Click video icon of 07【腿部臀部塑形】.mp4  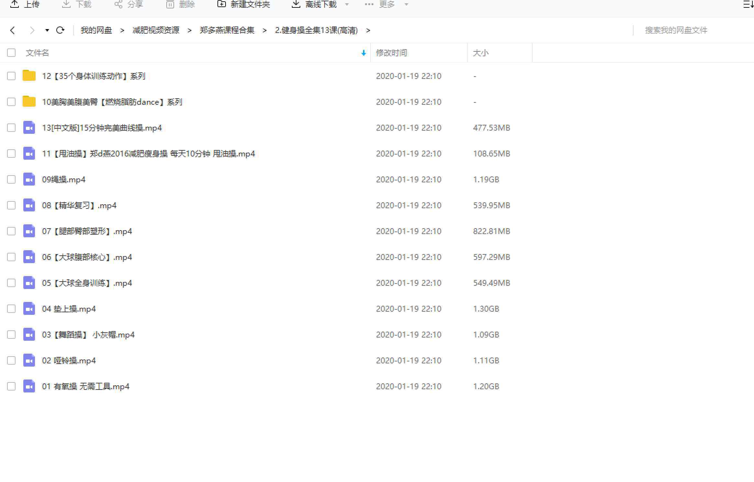(29, 231)
